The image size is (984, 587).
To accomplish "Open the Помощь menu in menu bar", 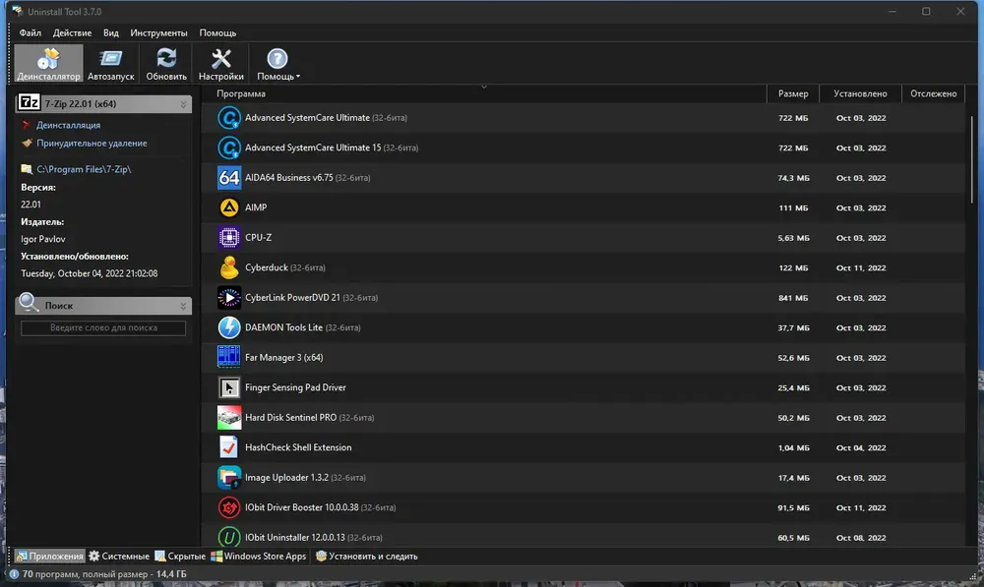I will [217, 32].
